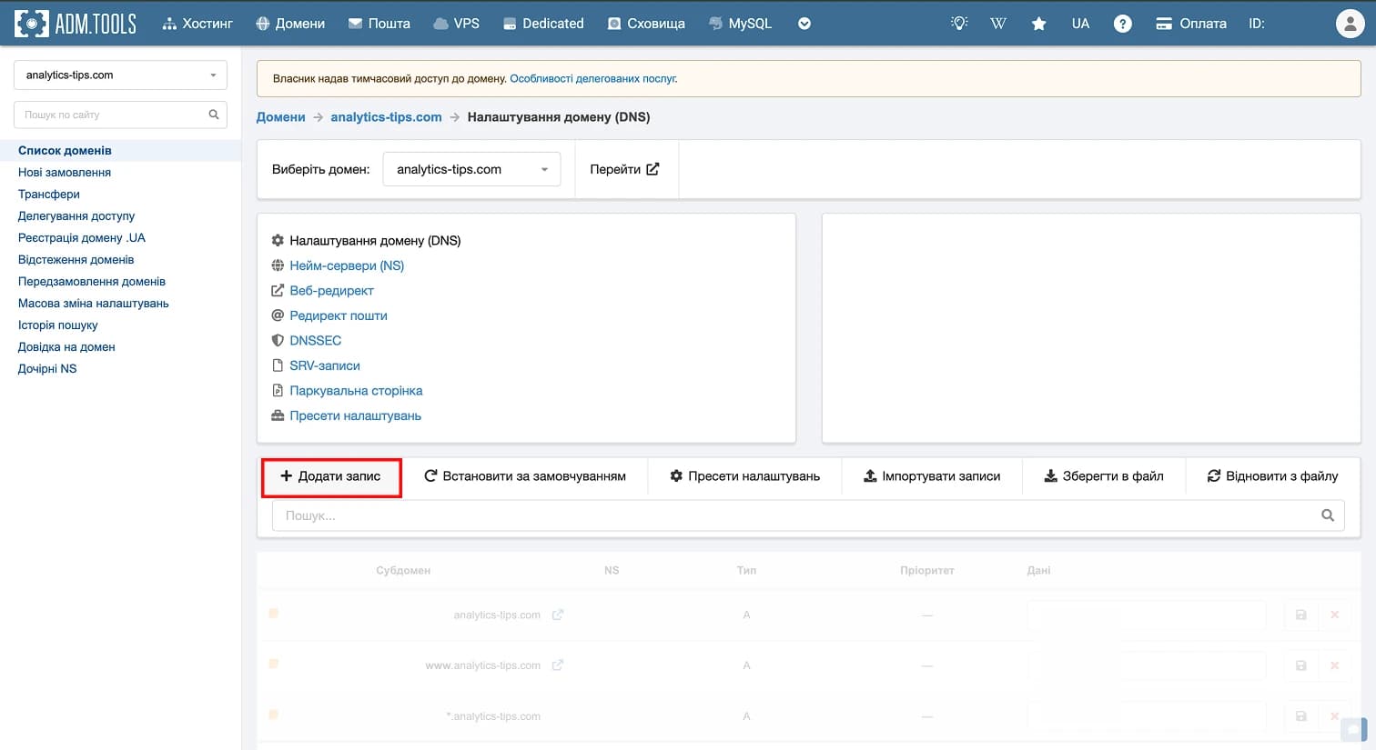Open Wikipedia-style W icon in header
Image resolution: width=1376 pixels, height=750 pixels.
(997, 24)
